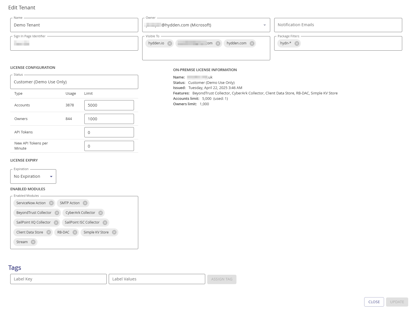Click the CLOSE button
Viewport: 413px width, 310px height.
click(x=374, y=302)
